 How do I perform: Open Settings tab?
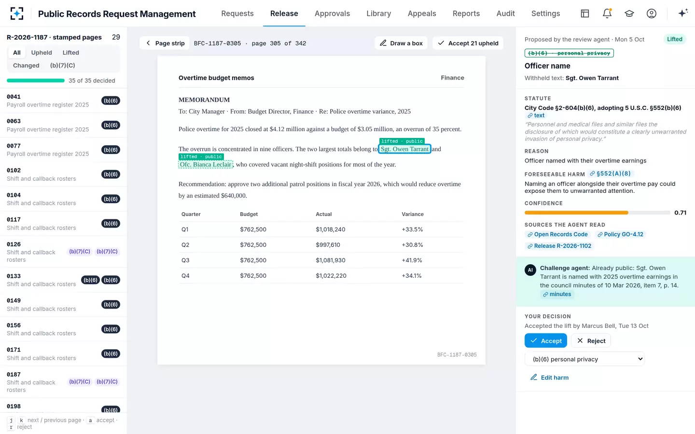546,14
